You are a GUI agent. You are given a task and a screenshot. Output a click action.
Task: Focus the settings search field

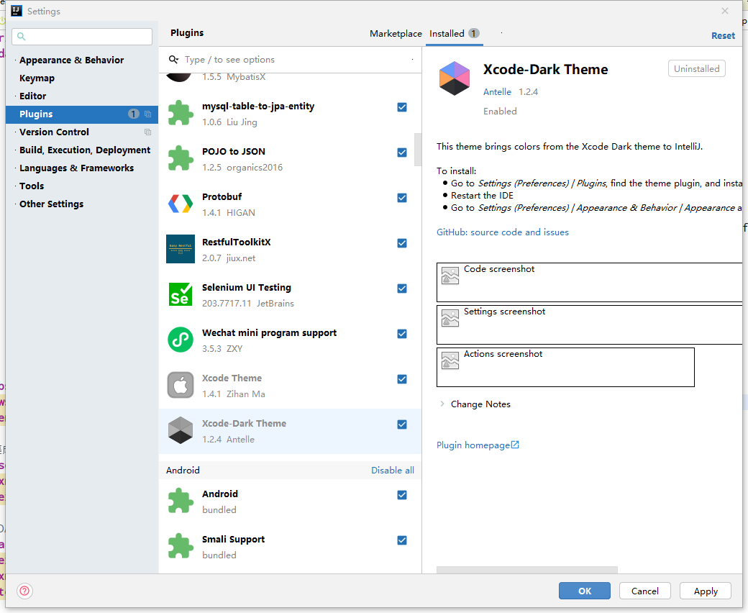[82, 36]
